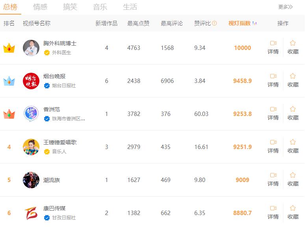Open details camera icon for 潮流族
Viewport: 305px width, 228px height.
(x=273, y=175)
